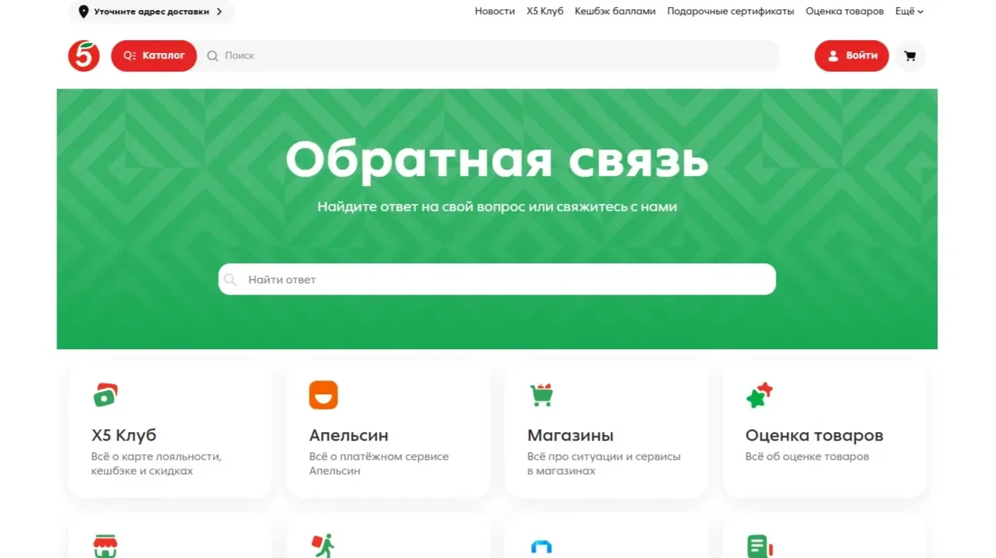Screen dimensions: 996x558
Task: Click the orange Апельсин icon
Action: pos(323,395)
